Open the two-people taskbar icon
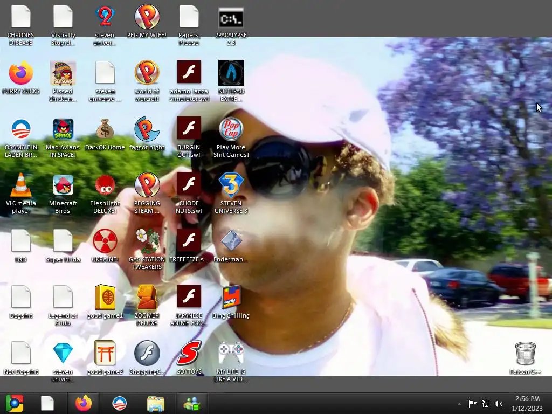Viewport: 552px width, 414px height. (191, 403)
